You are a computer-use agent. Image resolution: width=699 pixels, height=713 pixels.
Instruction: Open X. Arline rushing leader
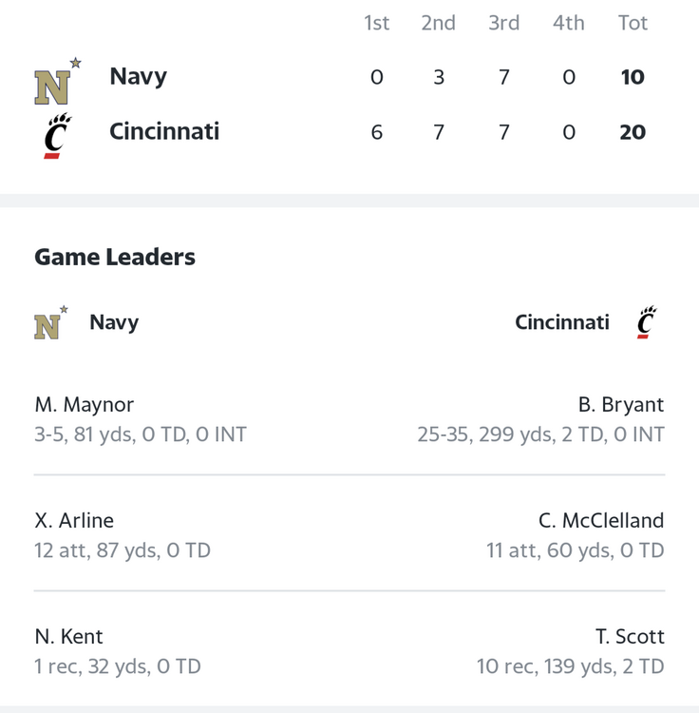coord(74,520)
